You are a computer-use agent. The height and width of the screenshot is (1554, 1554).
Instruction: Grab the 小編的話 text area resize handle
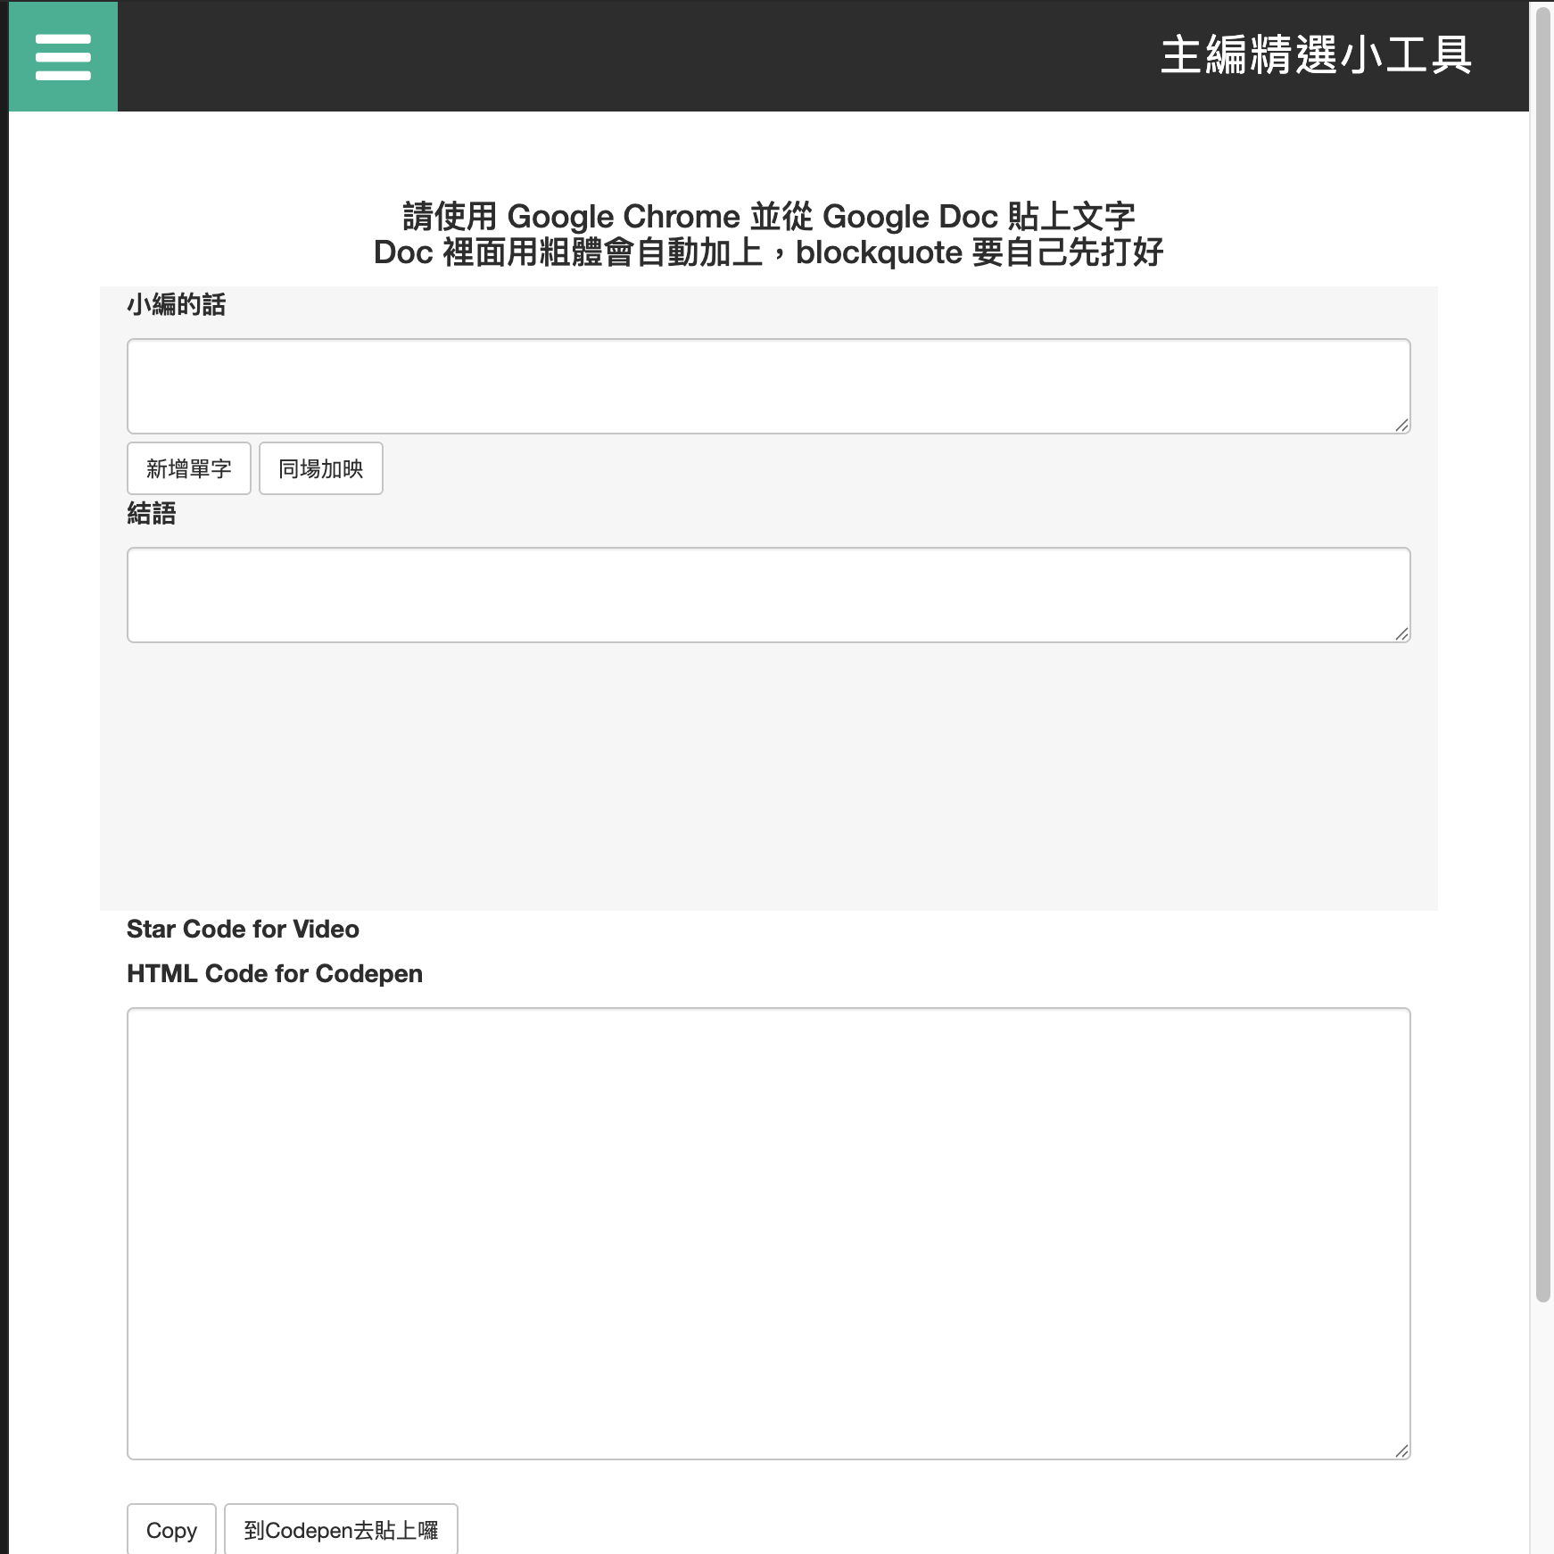1401,426
